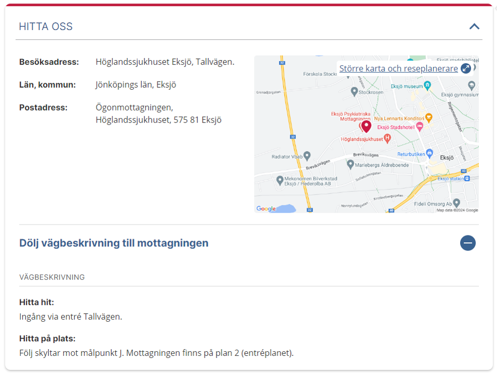Click Eksjö Psykiatriska Mottagningen label
Screen dimensions: 497x373
pos(351,116)
